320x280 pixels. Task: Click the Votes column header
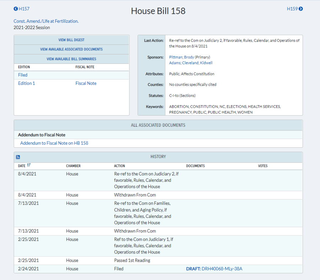tap(263, 166)
